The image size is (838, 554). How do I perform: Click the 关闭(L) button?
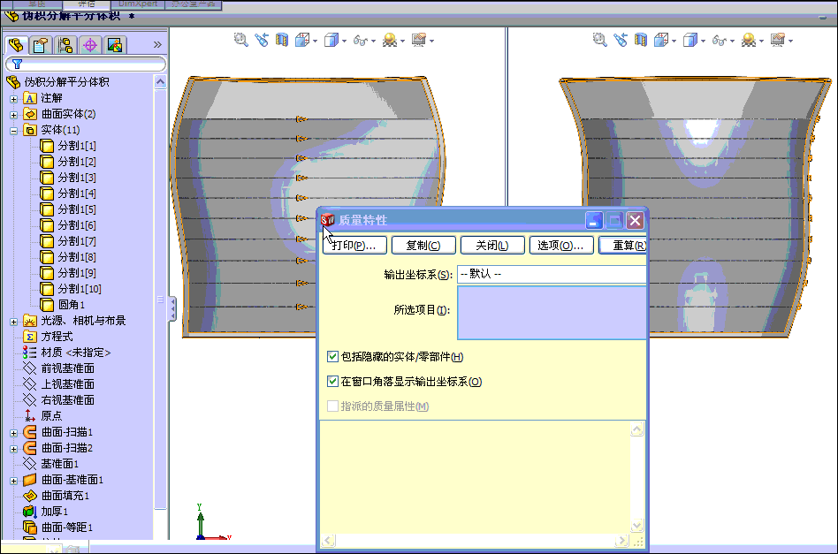coord(492,246)
